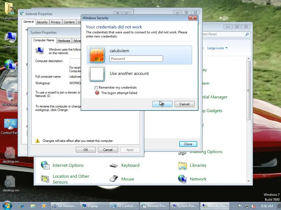This screenshot has height=210, width=281.
Task: Show hidden tray icons arrow
Action: (x=233, y=206)
